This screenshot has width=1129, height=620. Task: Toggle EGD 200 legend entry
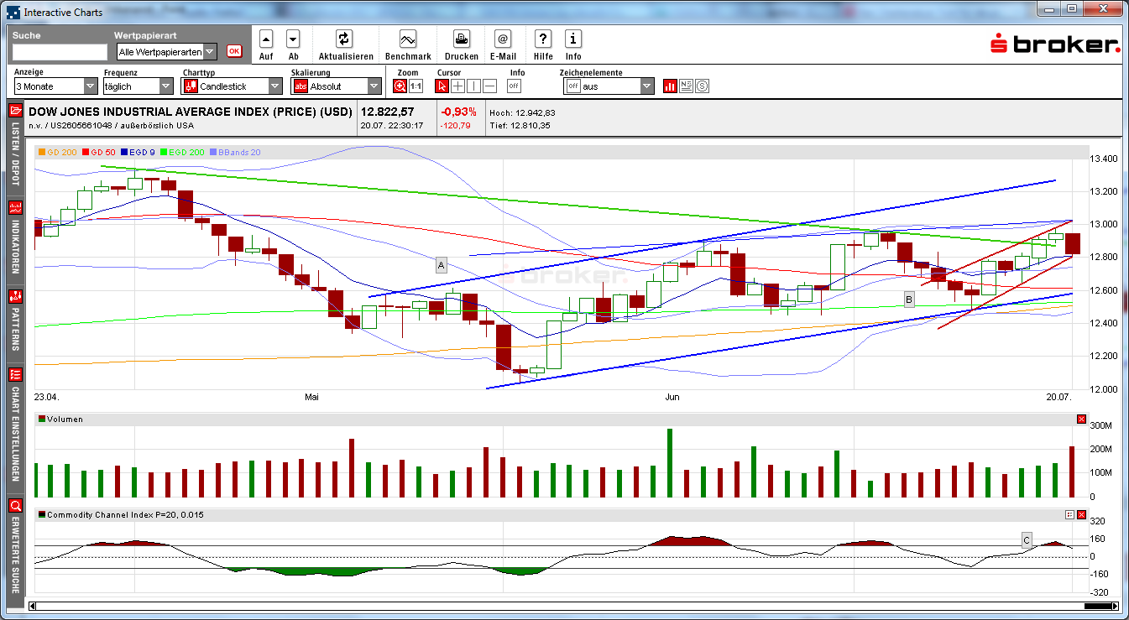click(184, 152)
